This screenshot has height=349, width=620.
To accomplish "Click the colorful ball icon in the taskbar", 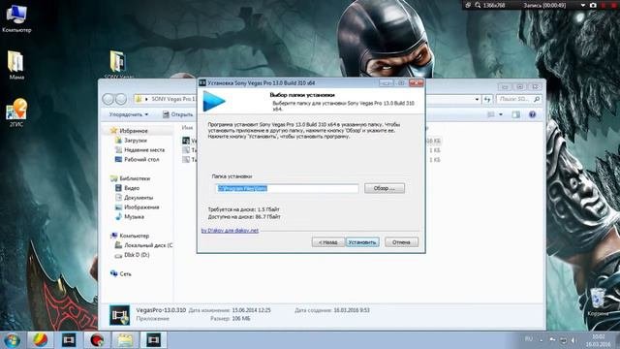I will tap(40, 340).
